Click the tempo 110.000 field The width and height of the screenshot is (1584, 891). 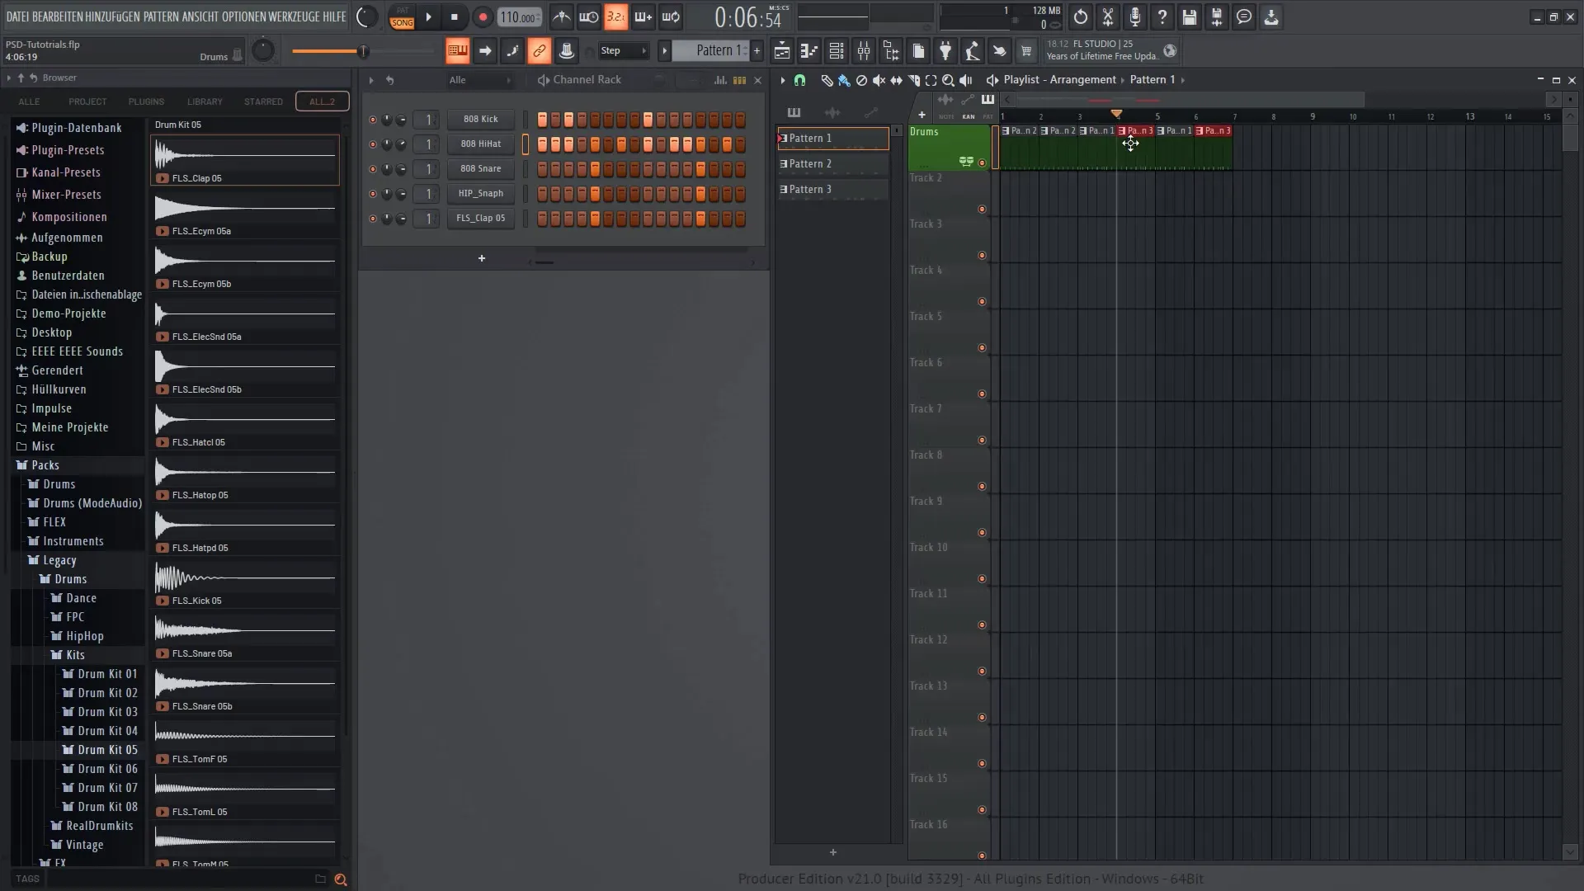tap(519, 17)
